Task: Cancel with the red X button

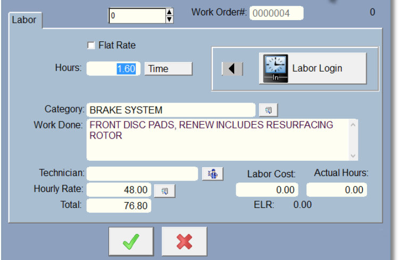Action: 184,241
